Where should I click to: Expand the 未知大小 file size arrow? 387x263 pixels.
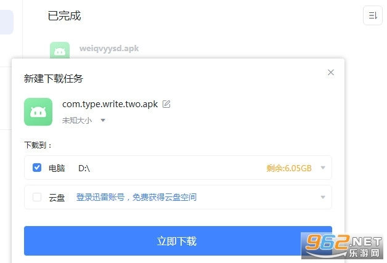pyautogui.click(x=103, y=120)
